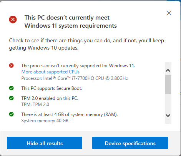This screenshot has width=181, height=156.
Task: Click the results list scrollbar thumb
Action: point(168,85)
